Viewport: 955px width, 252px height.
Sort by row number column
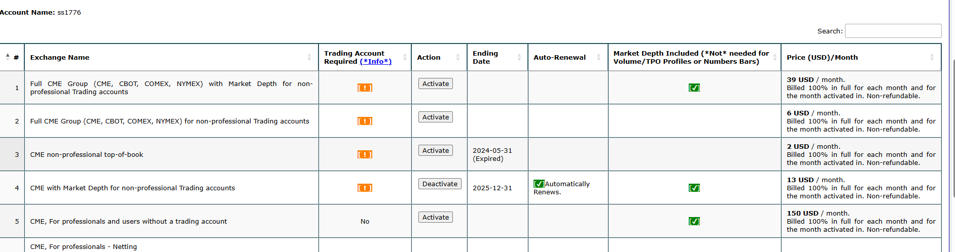tap(12, 57)
